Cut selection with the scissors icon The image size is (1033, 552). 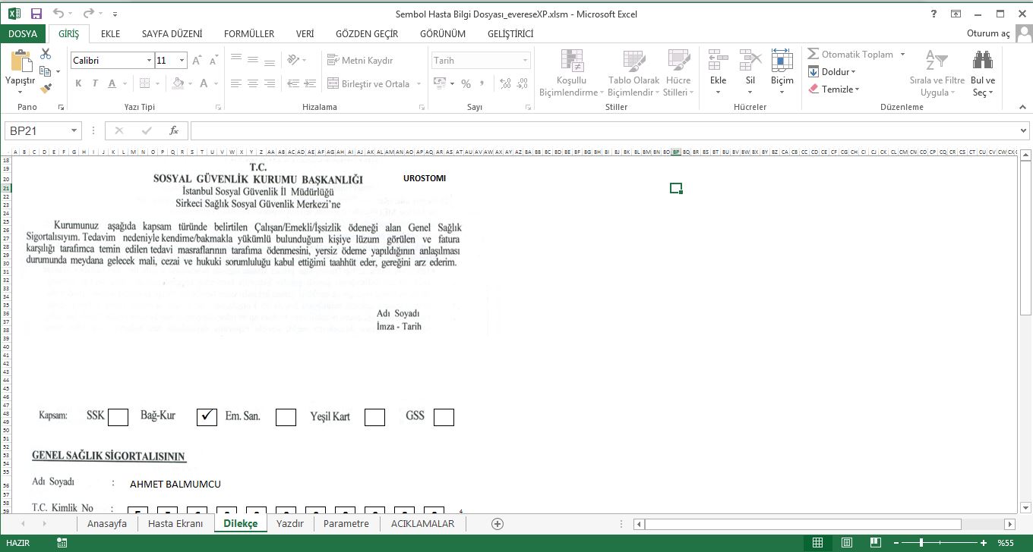pos(46,54)
